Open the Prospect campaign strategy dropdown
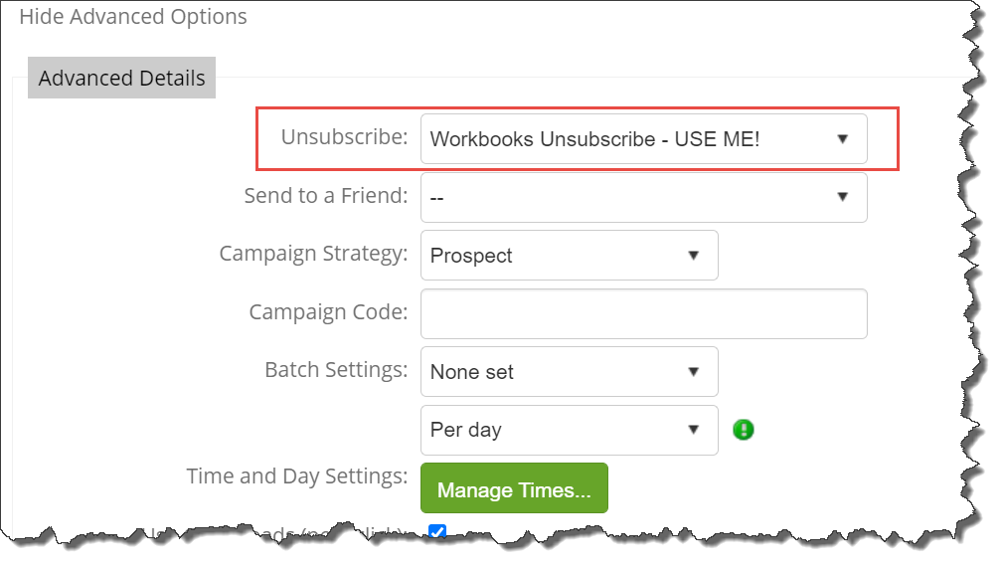This screenshot has width=1003, height=569. pyautogui.click(x=570, y=256)
